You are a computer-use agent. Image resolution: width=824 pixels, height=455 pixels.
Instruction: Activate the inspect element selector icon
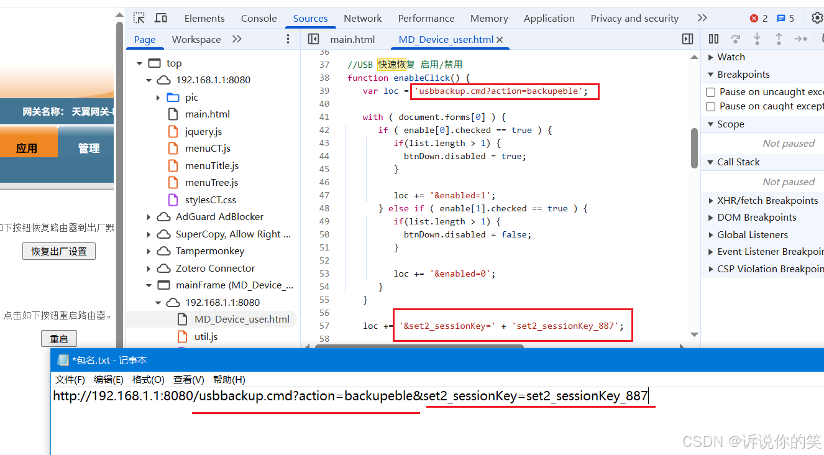pyautogui.click(x=139, y=18)
